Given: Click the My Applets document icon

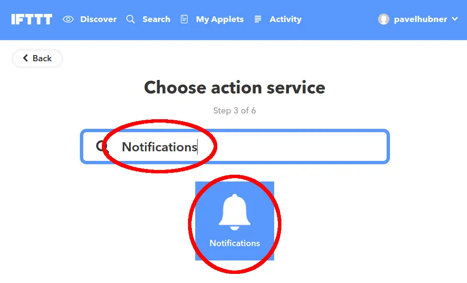Looking at the screenshot, I should pos(184,19).
